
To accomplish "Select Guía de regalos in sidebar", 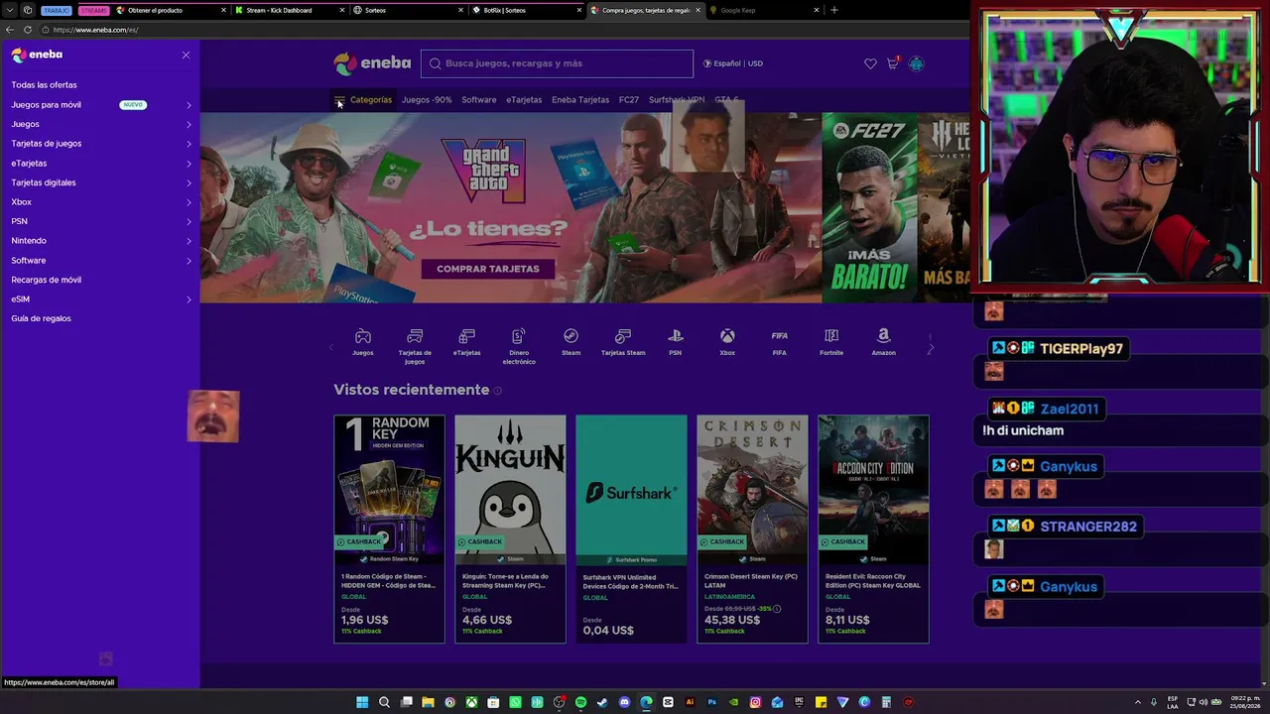I will pyautogui.click(x=41, y=318).
